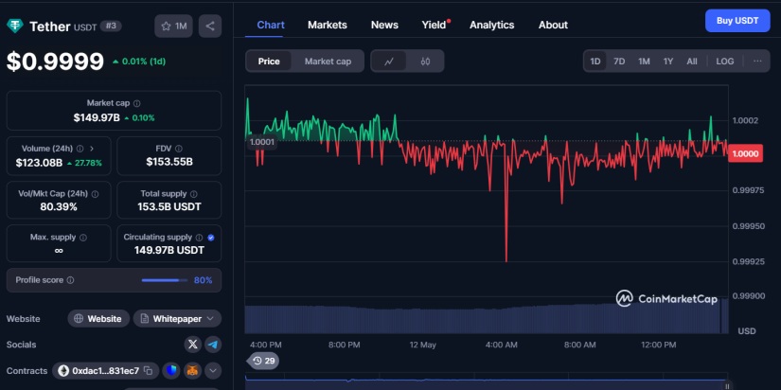
Task: Add Tether to watchlist with star button
Action: [x=173, y=26]
